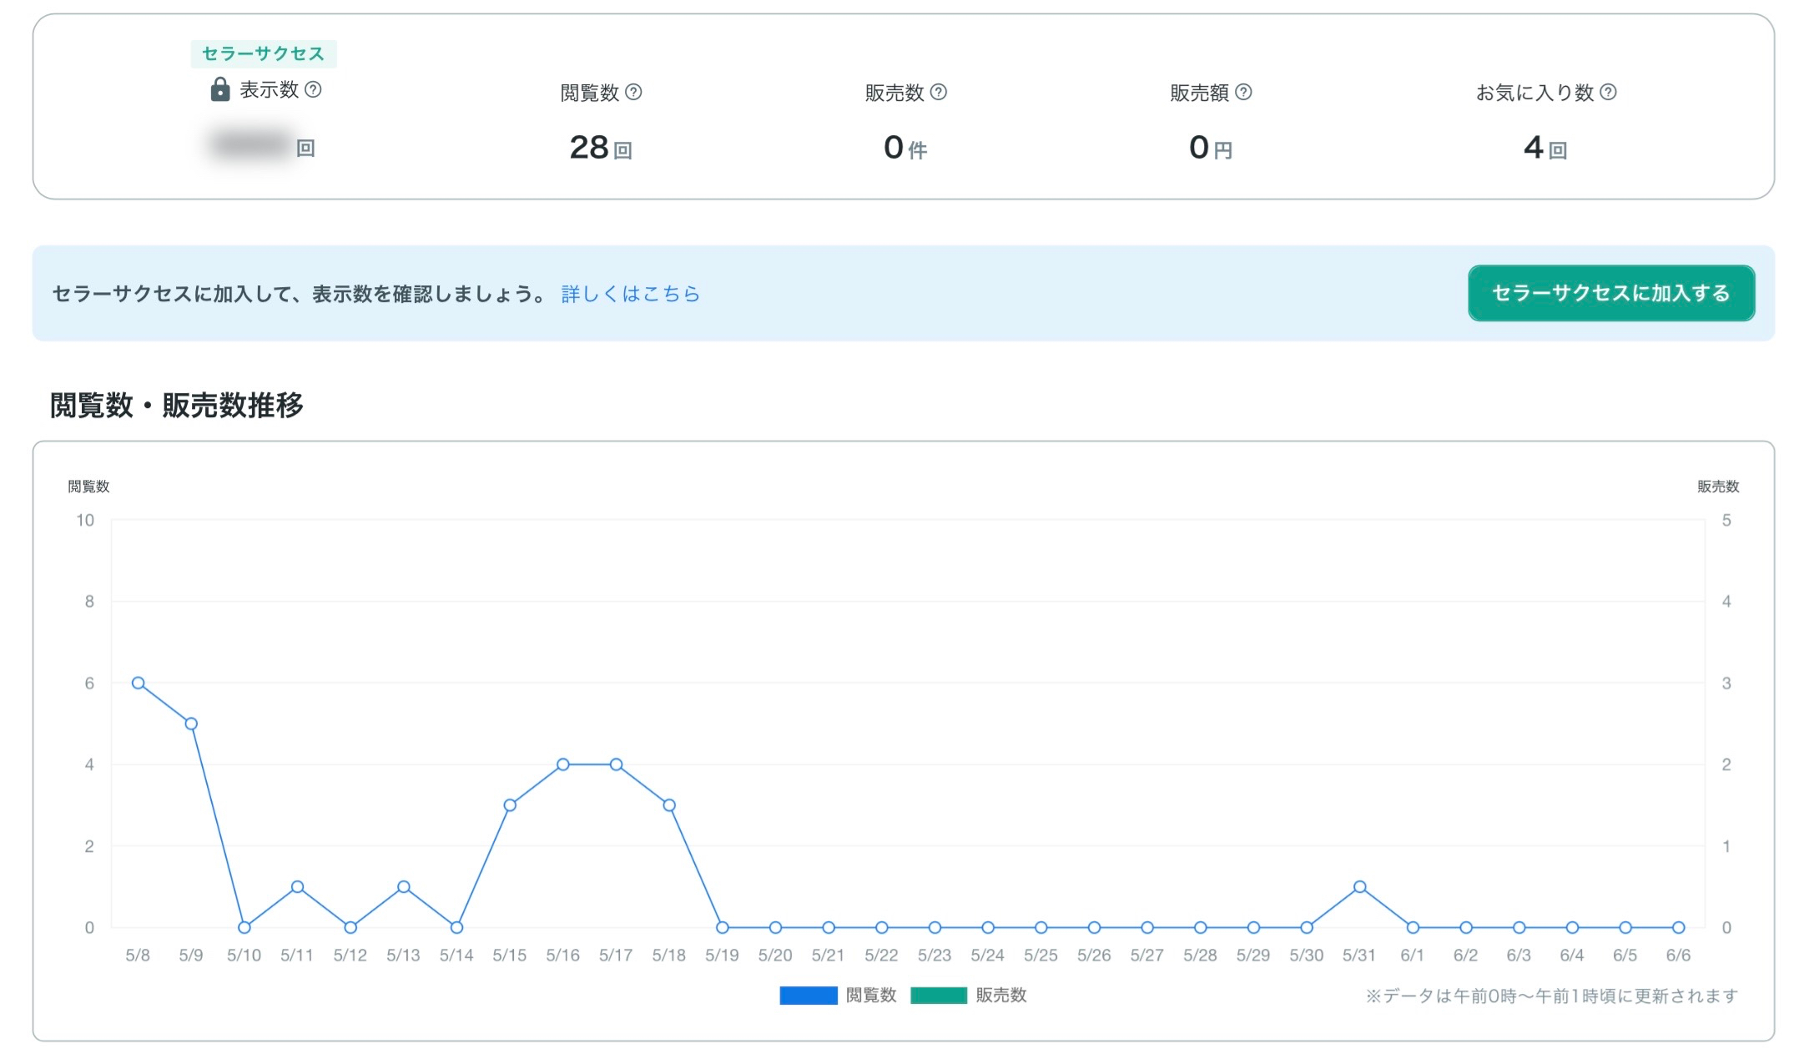1809x1054 pixels.
Task: Select the 5/13 data point on chart
Action: (x=404, y=886)
